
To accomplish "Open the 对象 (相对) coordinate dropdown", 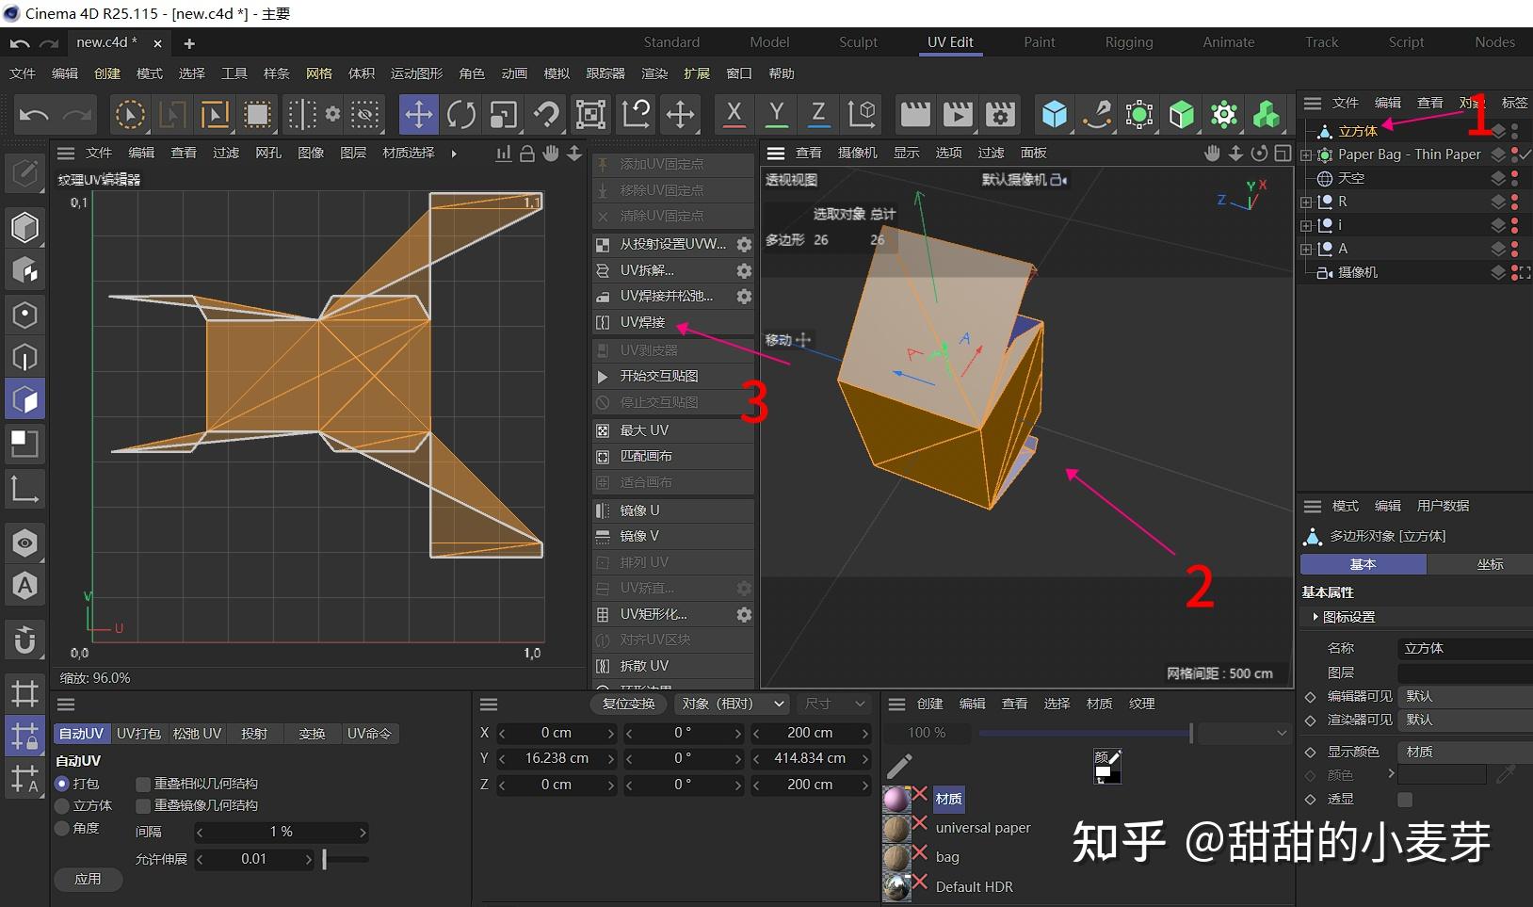I will [x=732, y=704].
